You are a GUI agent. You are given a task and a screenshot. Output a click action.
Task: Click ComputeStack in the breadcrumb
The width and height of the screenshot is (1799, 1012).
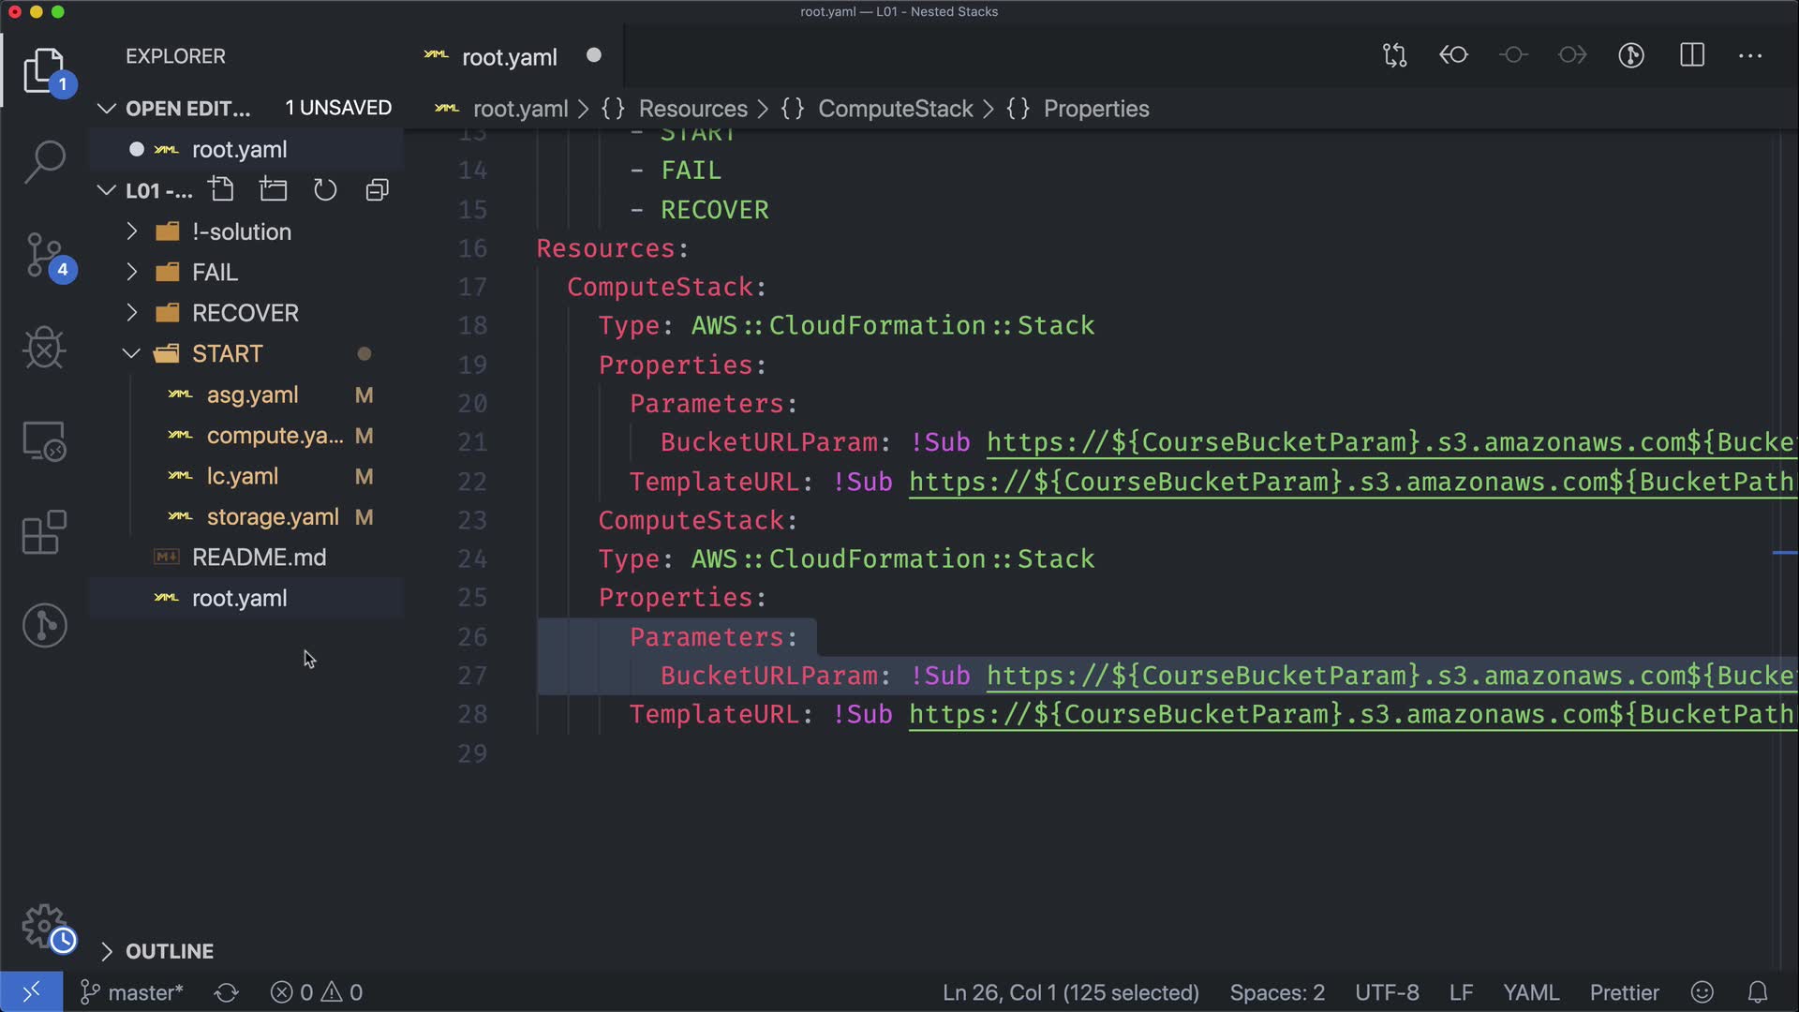pyautogui.click(x=895, y=109)
